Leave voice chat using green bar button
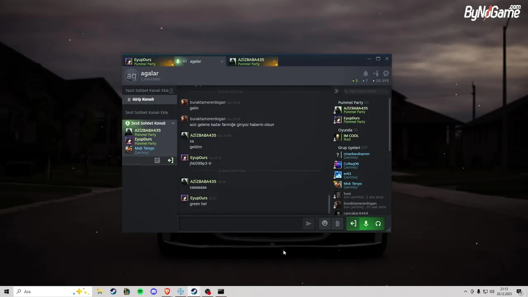Image resolution: width=528 pixels, height=297 pixels. point(353,224)
